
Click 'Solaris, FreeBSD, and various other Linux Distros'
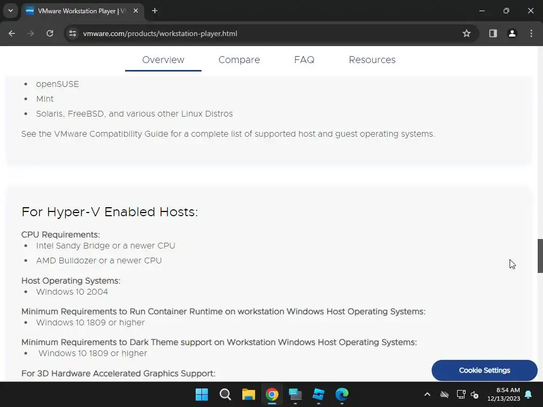point(134,114)
